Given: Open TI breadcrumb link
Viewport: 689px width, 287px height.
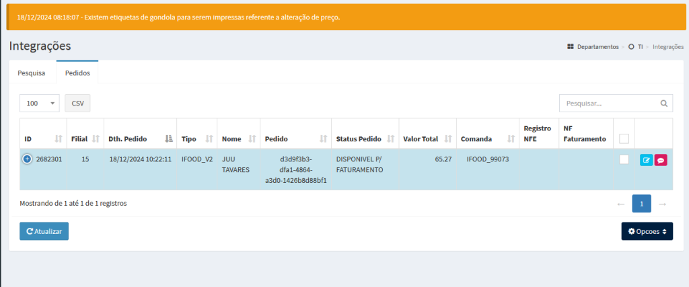Looking at the screenshot, I should coord(636,46).
